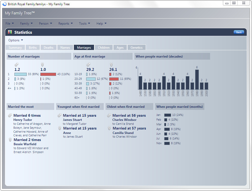Click bold Charles Windsor name under Oldest when first married

coord(124,120)
